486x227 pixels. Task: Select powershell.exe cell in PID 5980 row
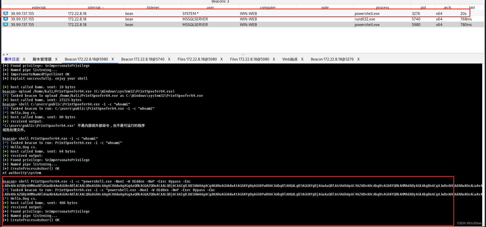click(367, 25)
